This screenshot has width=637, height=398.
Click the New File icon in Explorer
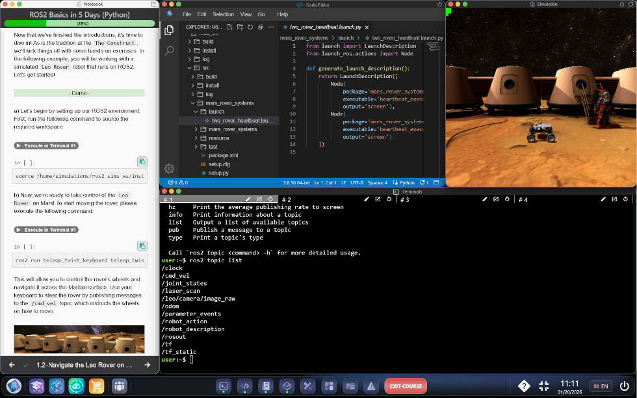230,27
